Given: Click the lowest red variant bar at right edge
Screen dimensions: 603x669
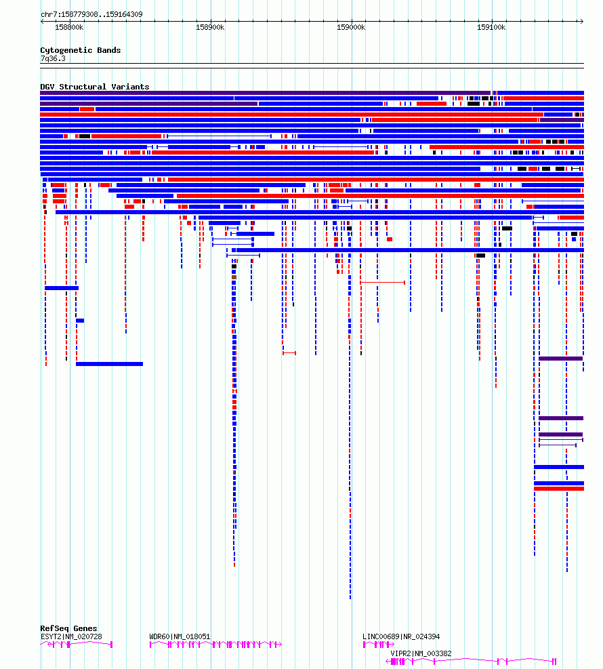Looking at the screenshot, I should point(559,489).
